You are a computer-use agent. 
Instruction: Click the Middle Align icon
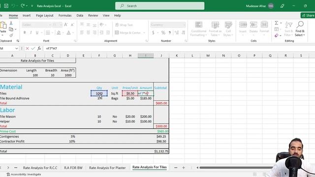[x=88, y=25]
